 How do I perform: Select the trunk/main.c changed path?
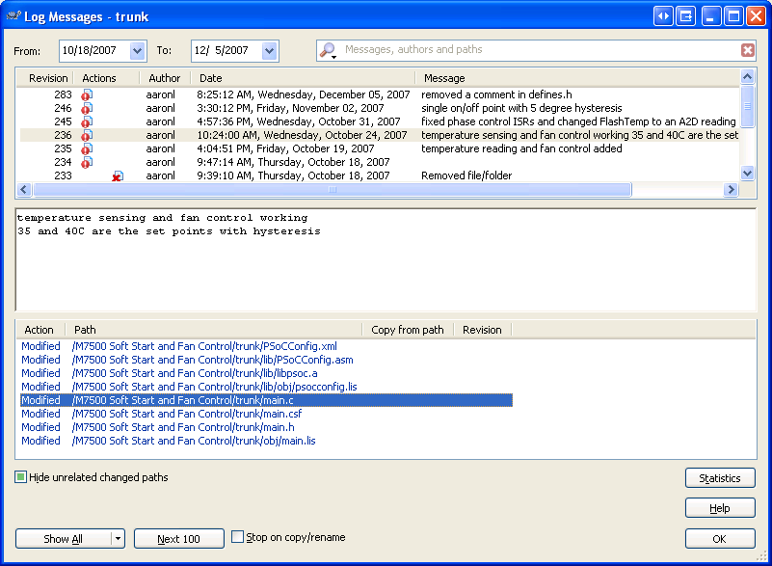click(x=266, y=400)
